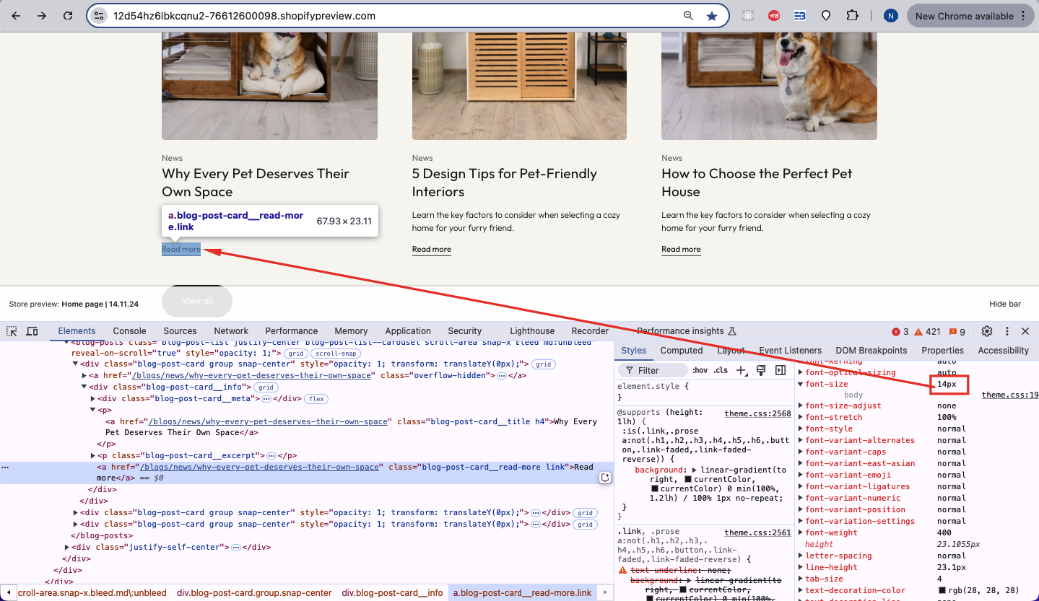Add a new style rule with plus icon
The width and height of the screenshot is (1039, 601).
click(741, 370)
